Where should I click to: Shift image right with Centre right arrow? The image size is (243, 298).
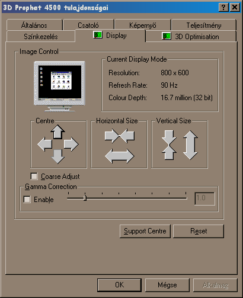pos(71,144)
